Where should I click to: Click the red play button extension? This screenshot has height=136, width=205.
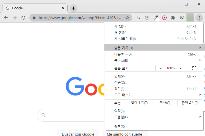pos(164,18)
